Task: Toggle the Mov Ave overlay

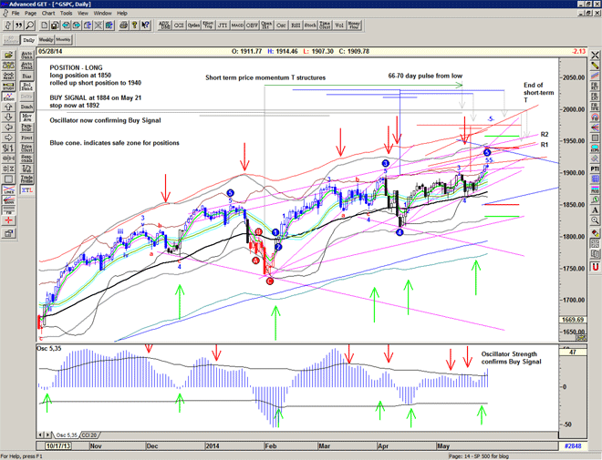Action: (27, 118)
